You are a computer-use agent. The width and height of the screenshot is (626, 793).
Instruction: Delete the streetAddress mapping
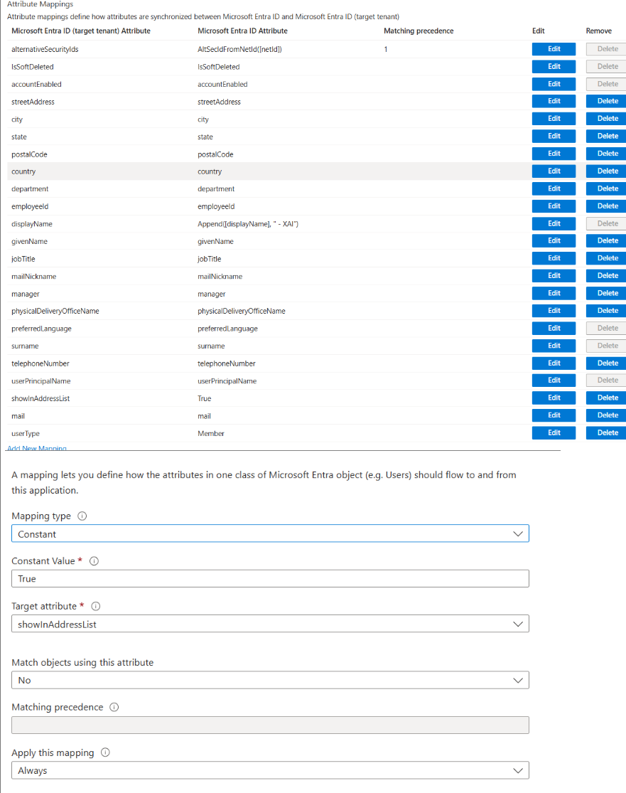coord(608,101)
